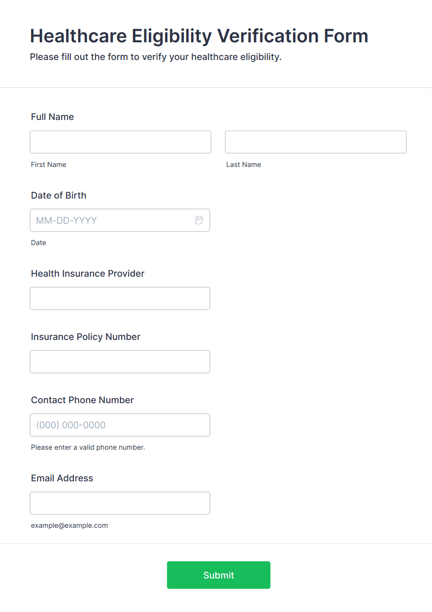
Task: Click the "Date of Birth" label
Action: point(59,195)
